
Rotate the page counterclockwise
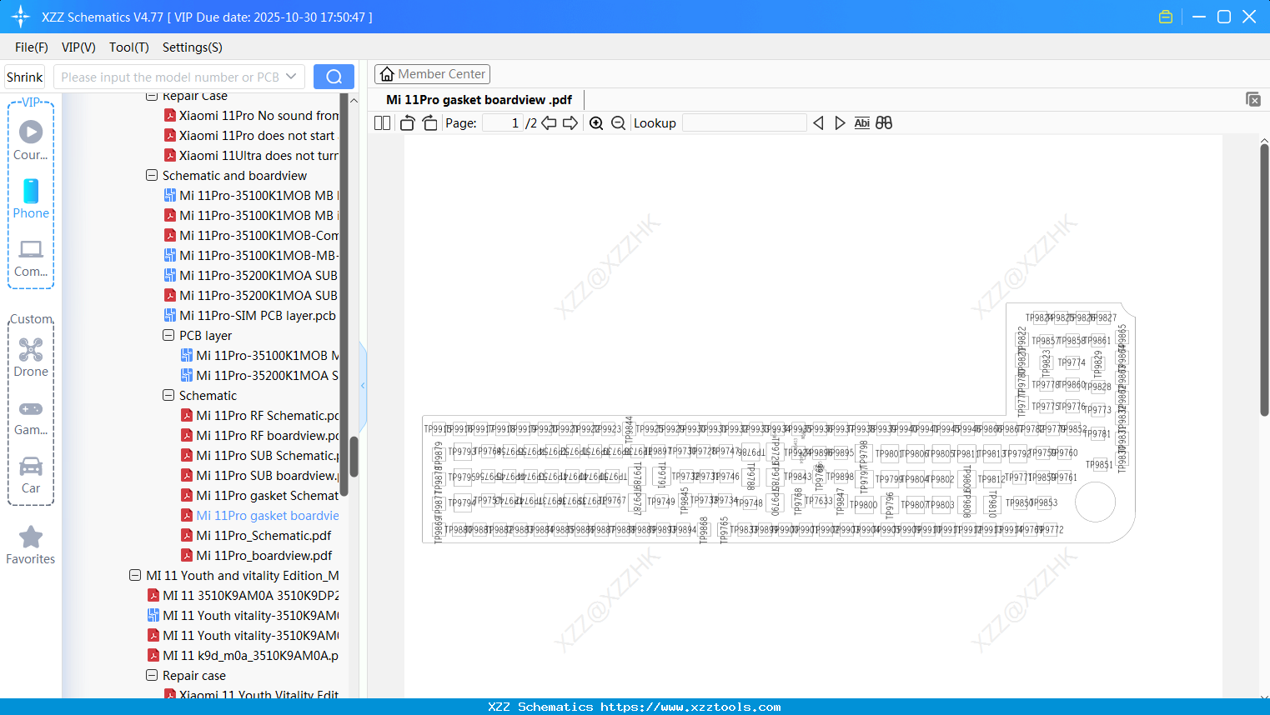point(406,122)
